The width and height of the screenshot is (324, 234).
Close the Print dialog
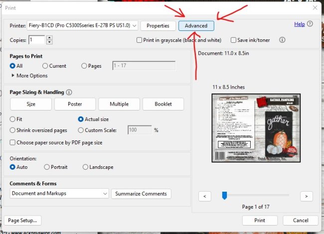315,8
